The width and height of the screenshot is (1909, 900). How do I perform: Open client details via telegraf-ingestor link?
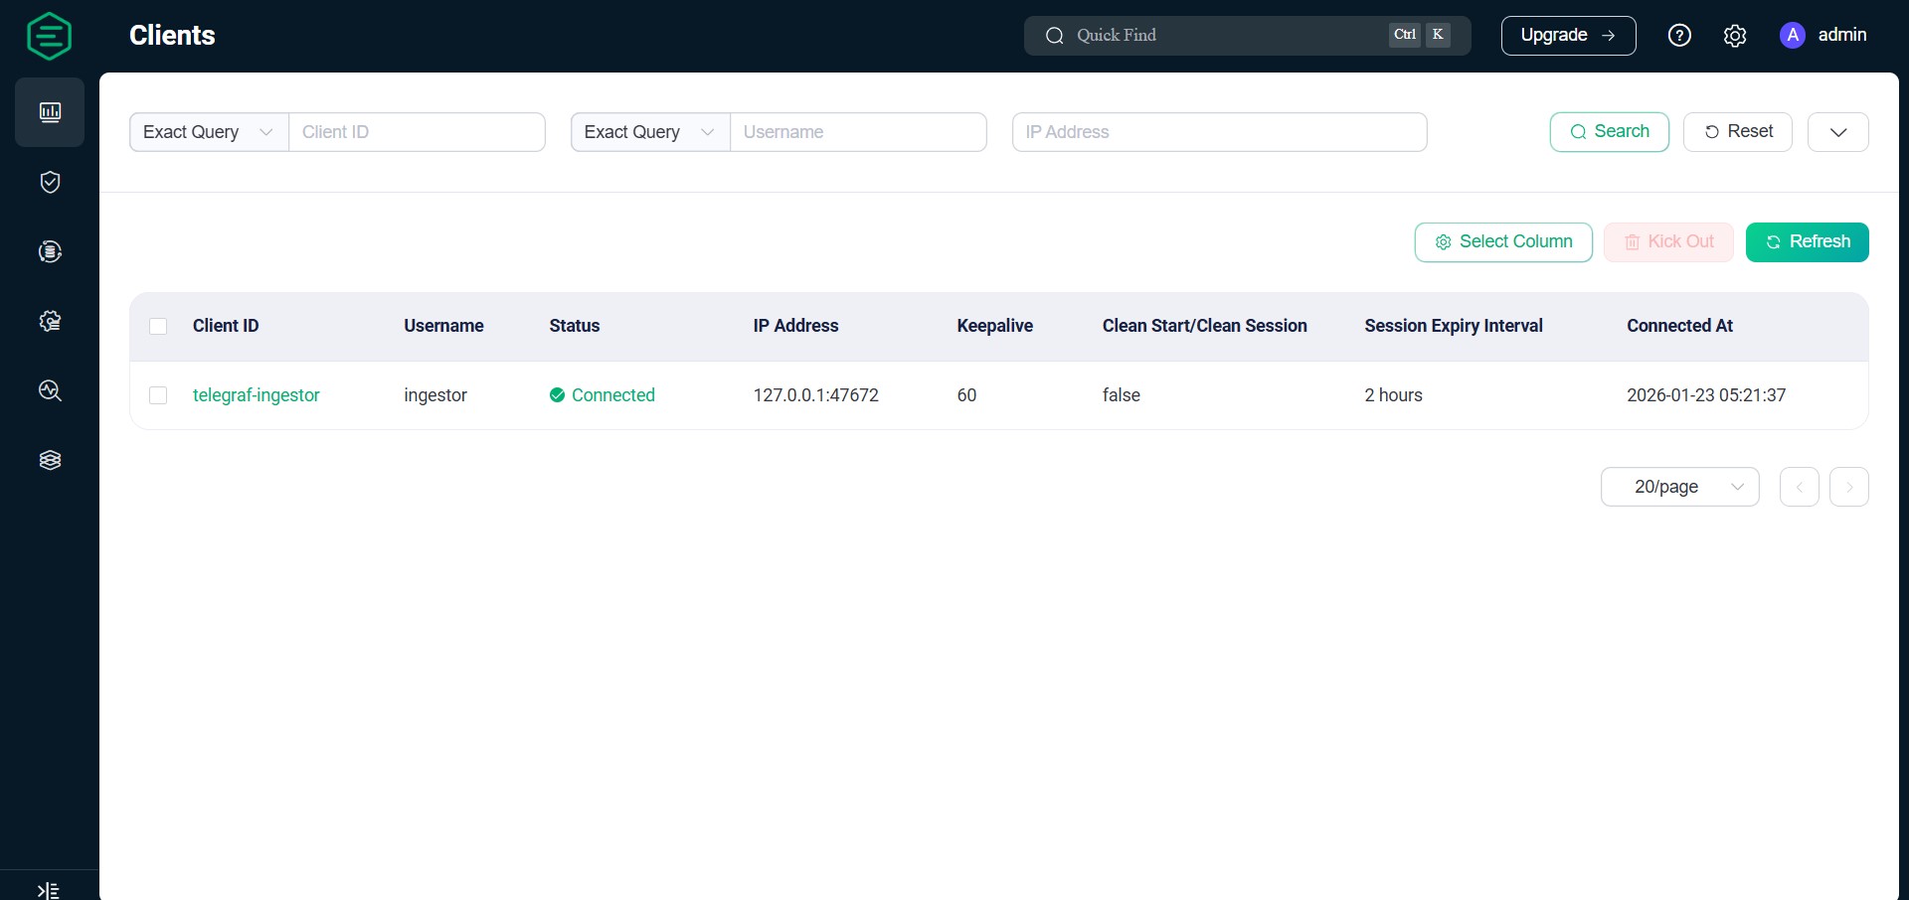[x=256, y=395]
